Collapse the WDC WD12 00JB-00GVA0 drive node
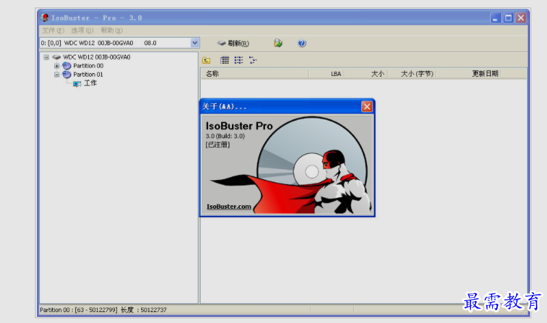 coord(46,57)
